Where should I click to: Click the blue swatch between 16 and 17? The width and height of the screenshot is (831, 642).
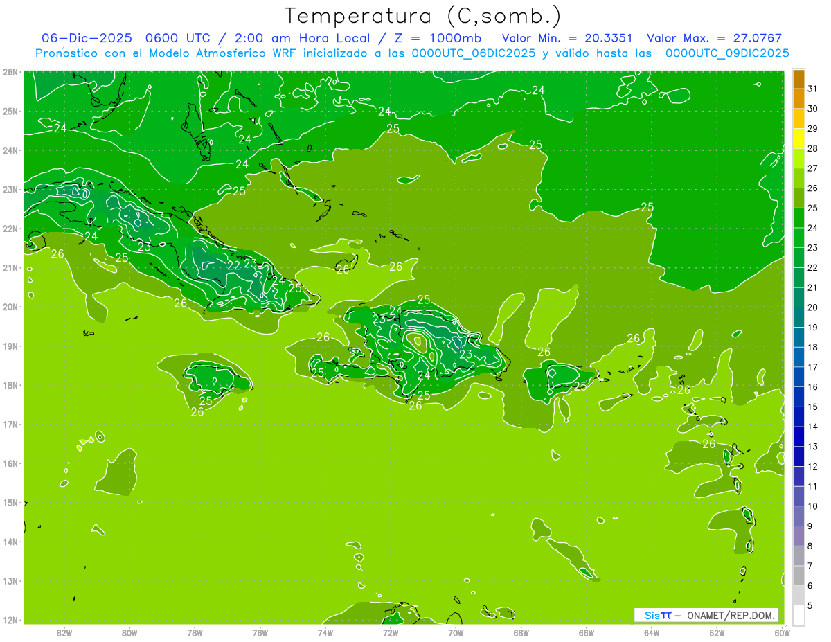click(x=798, y=377)
